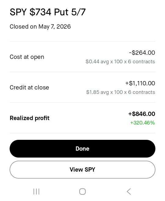Select the -$264.00 cost amount
165x201 pixels.
(142, 53)
